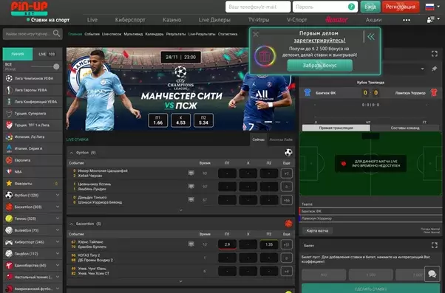Screen dimensions: 445x293
Task: Click the password help question mark icon
Action: tap(351, 7)
